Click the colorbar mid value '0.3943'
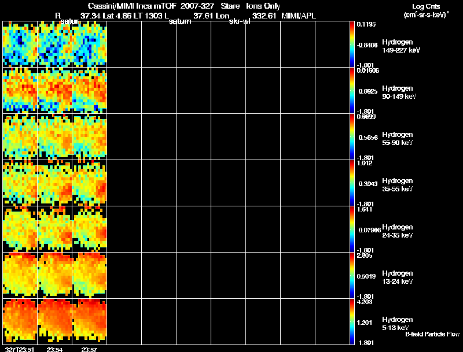 pyautogui.click(x=368, y=184)
